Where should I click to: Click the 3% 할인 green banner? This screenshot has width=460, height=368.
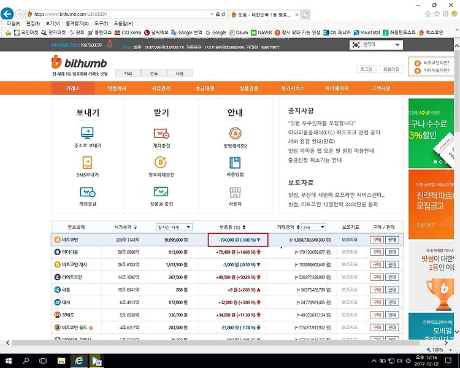click(x=431, y=134)
